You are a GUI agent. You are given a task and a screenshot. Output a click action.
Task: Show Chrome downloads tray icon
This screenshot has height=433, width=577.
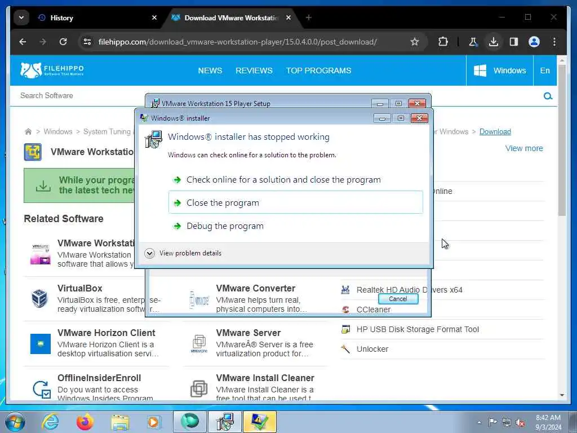pos(494,42)
